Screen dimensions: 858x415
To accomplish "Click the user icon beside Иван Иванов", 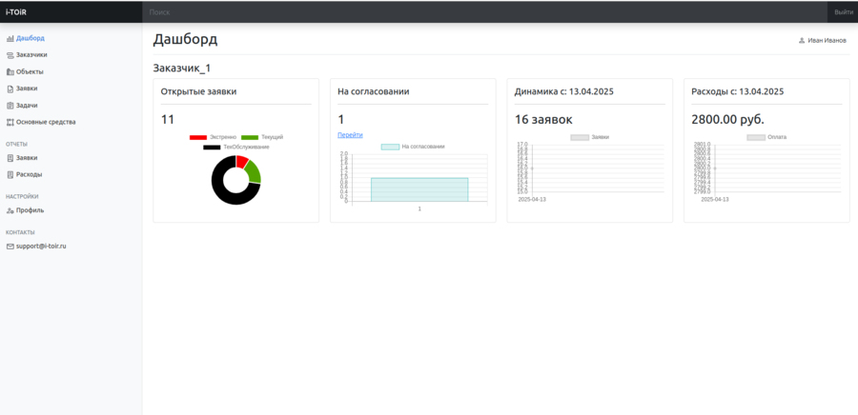I will coord(802,40).
